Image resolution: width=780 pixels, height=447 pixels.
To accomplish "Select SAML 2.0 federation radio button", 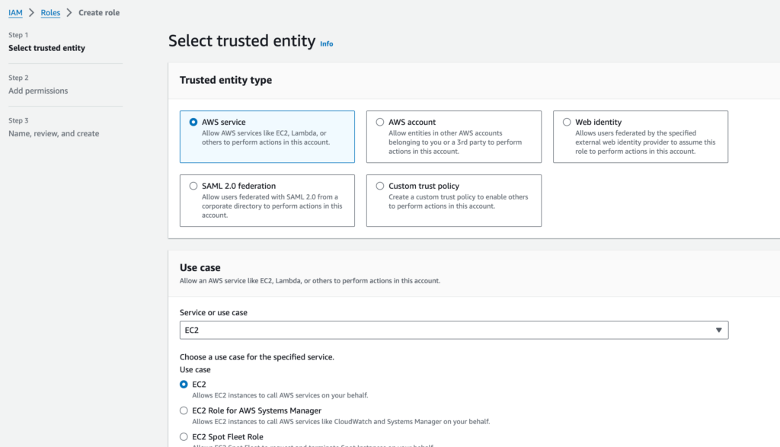I will coord(193,186).
